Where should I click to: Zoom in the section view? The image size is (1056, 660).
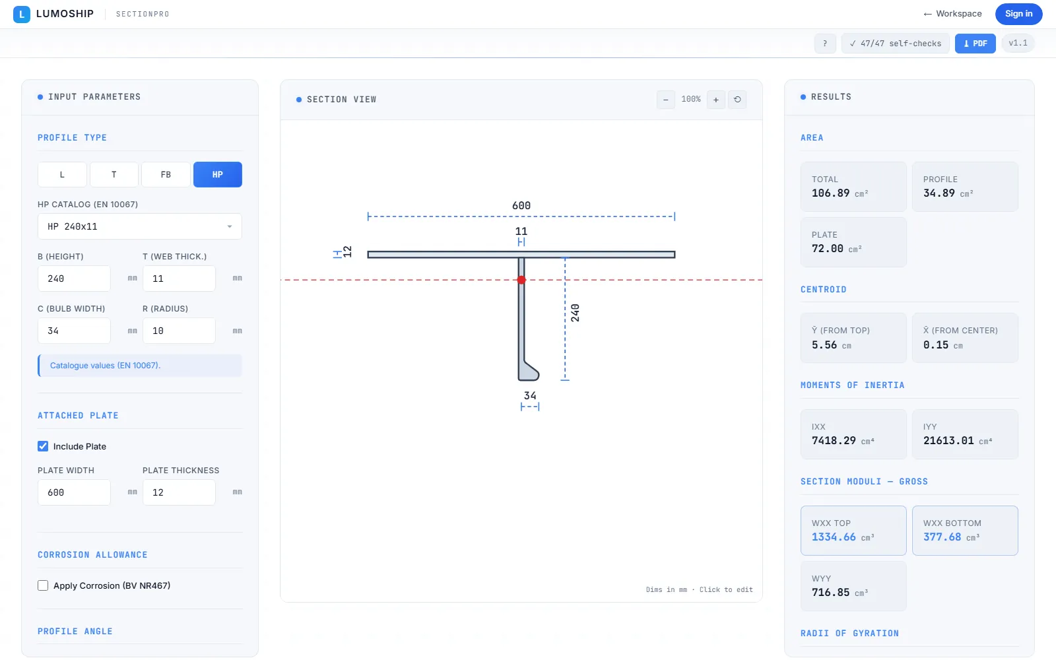pos(716,100)
